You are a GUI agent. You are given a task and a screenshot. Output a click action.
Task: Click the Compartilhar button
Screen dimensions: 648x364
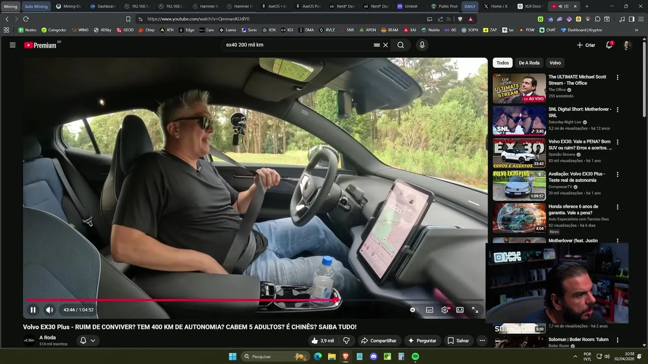pyautogui.click(x=379, y=341)
